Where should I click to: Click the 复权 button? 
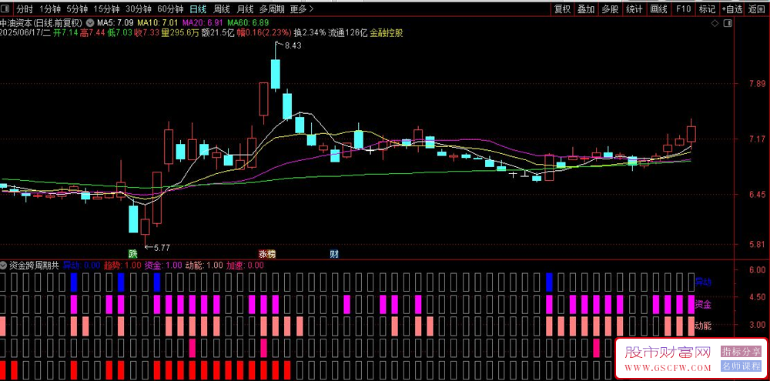[x=562, y=8]
